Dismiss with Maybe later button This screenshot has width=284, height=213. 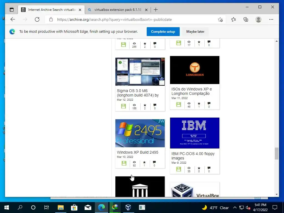click(195, 32)
